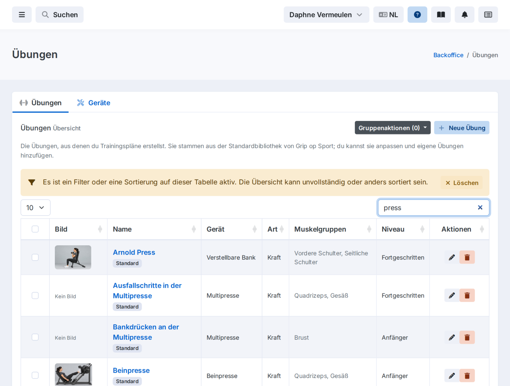The image size is (510, 386).
Task: Edit Arnold Press with pencil icon
Action: click(x=452, y=257)
